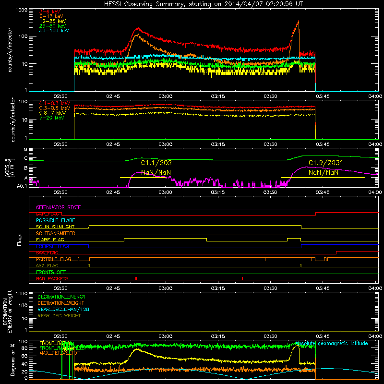Viewport: 384px width, 384px height.
Task: Click the first bad packets marker near 02:51
Action: click(x=136, y=278)
